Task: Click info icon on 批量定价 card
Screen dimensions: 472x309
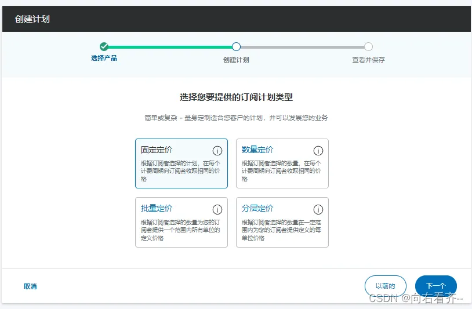Action: [217, 209]
